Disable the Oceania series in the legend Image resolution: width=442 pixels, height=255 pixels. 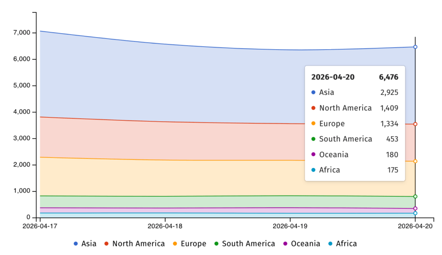301,243
